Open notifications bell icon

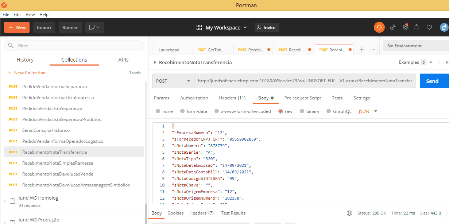pyautogui.click(x=417, y=27)
